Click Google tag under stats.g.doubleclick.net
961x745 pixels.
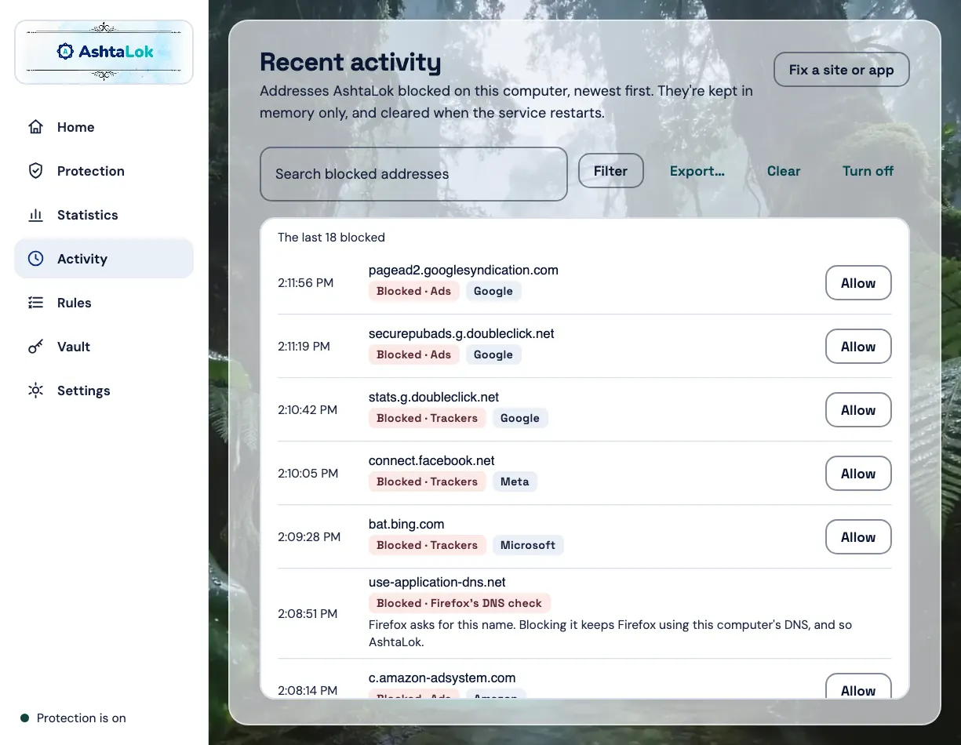point(520,418)
